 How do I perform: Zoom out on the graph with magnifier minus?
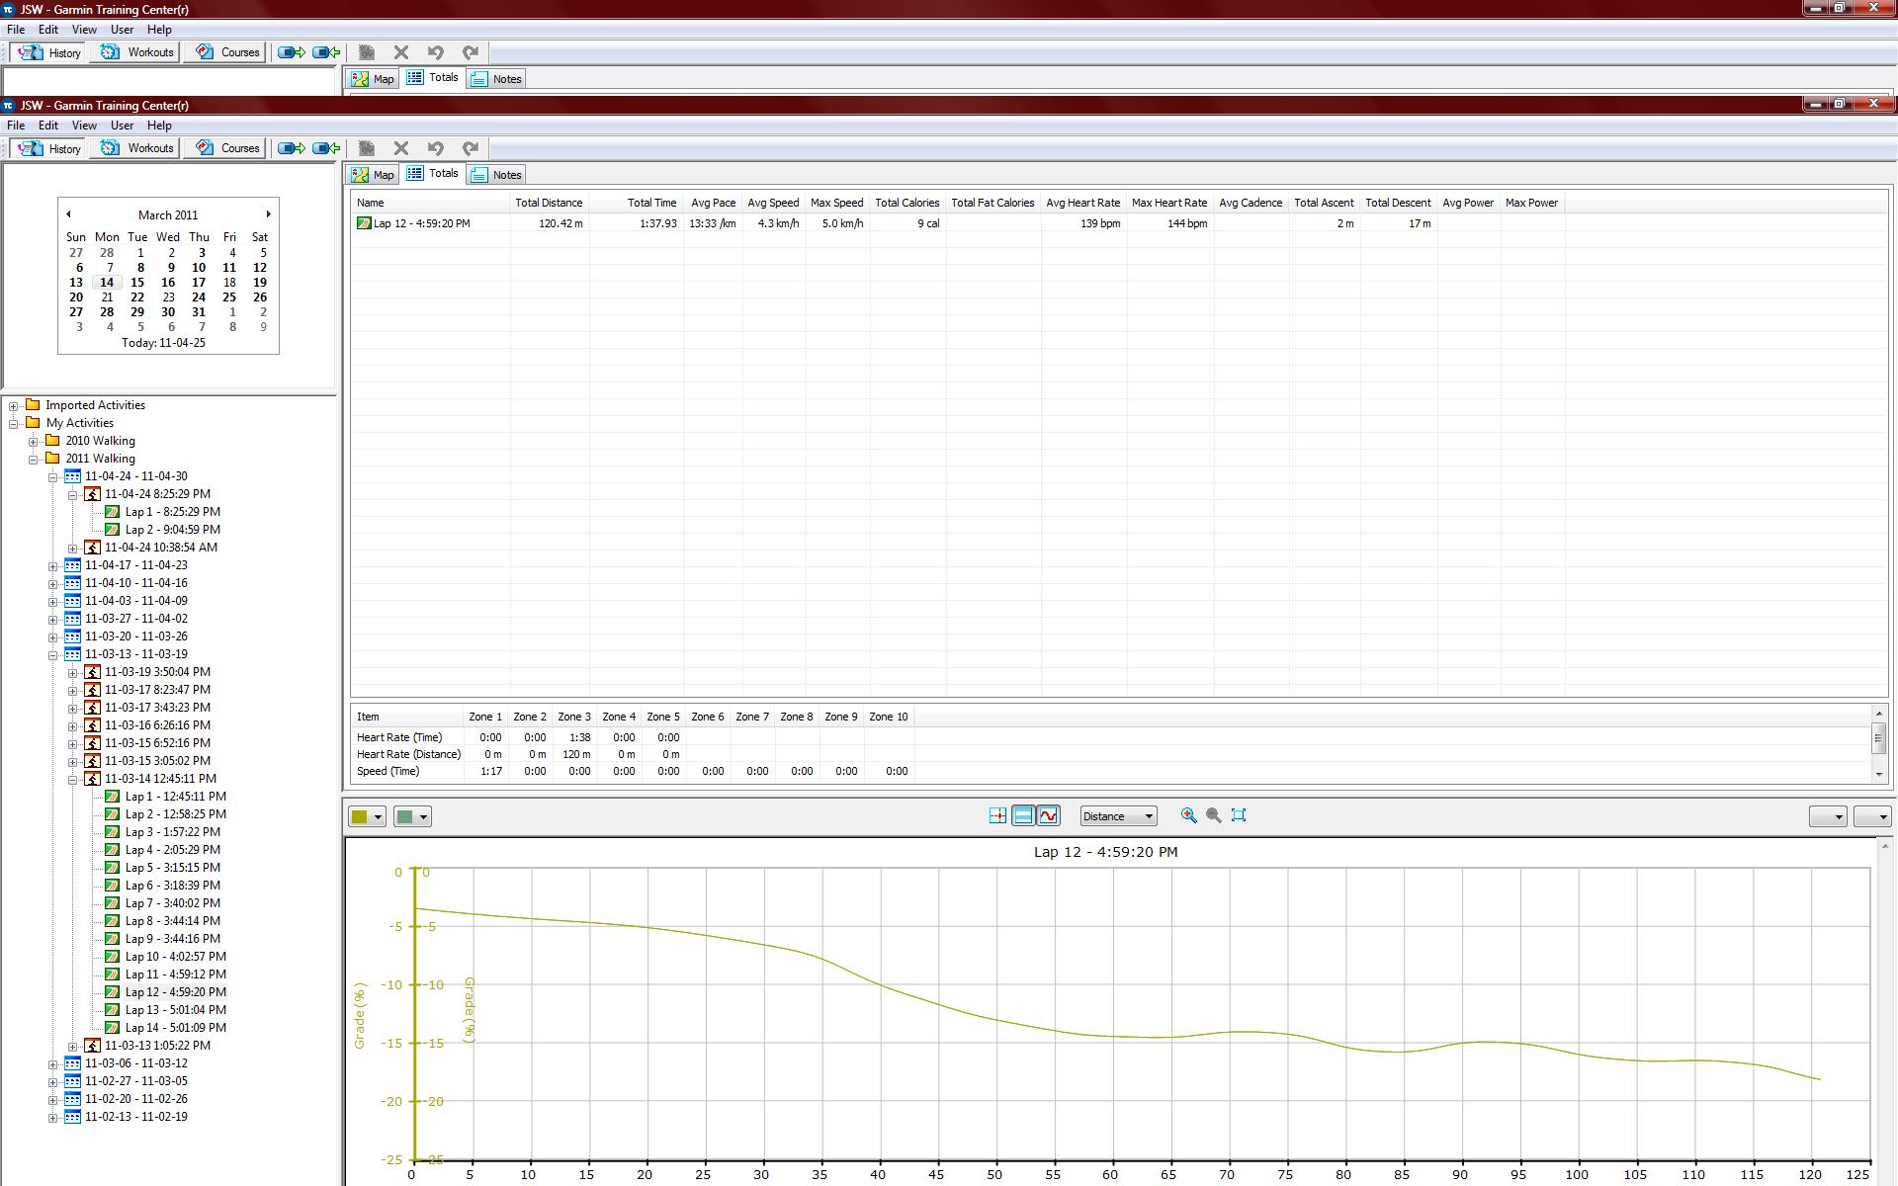click(1213, 815)
